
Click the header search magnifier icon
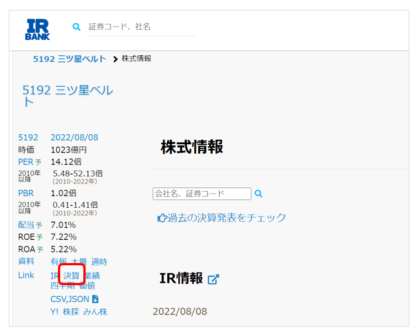tap(76, 27)
